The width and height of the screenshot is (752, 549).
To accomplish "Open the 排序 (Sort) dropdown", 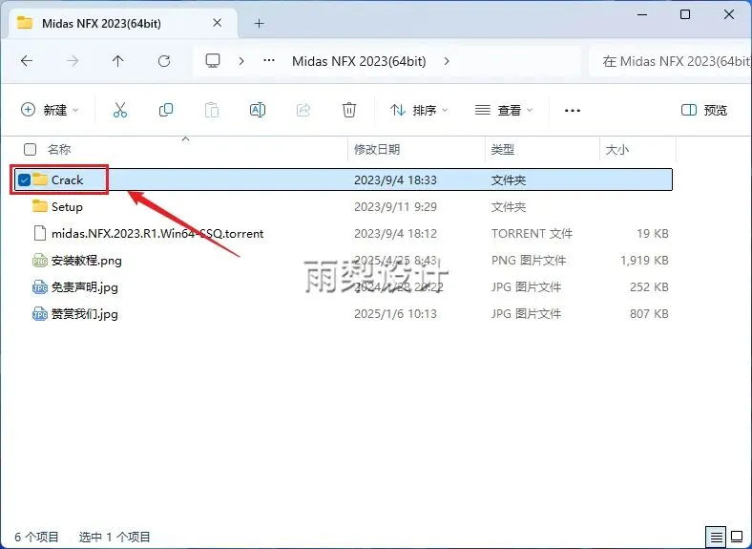I will (x=419, y=110).
